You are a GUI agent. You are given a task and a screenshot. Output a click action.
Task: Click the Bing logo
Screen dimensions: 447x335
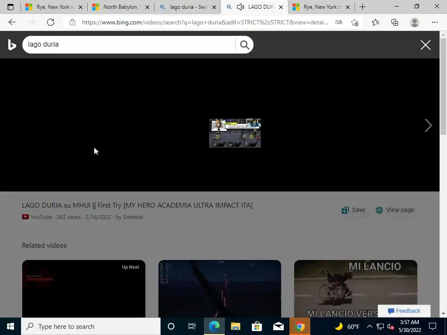coord(12,45)
